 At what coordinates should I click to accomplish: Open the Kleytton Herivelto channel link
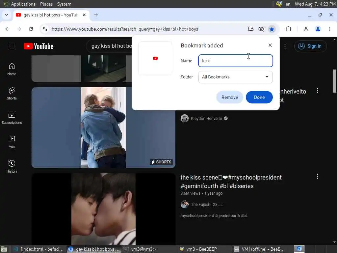coord(206,119)
